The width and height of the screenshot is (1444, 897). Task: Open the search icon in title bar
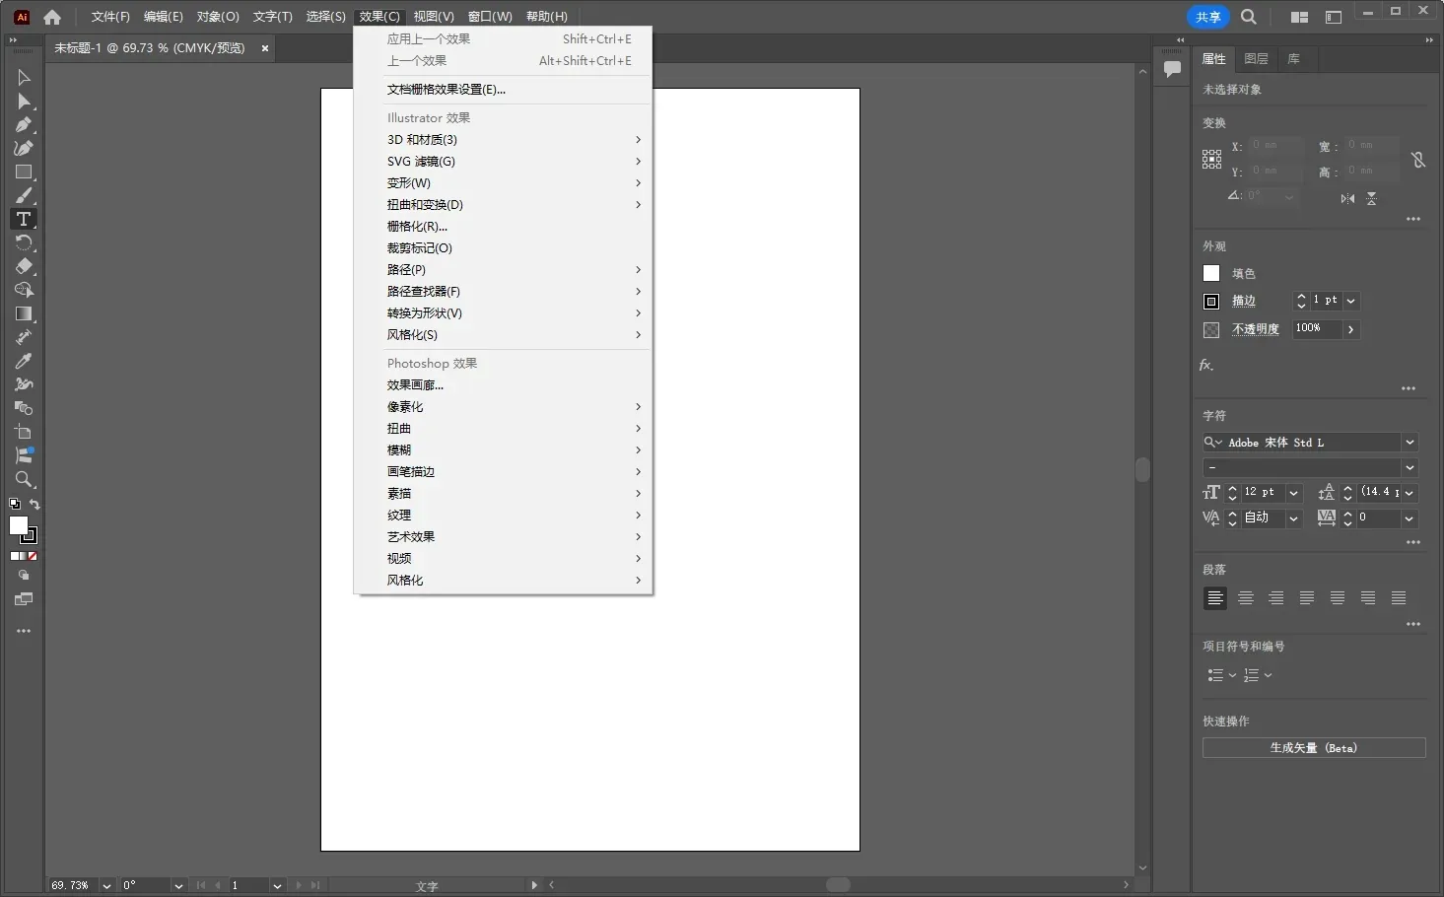tap(1249, 17)
